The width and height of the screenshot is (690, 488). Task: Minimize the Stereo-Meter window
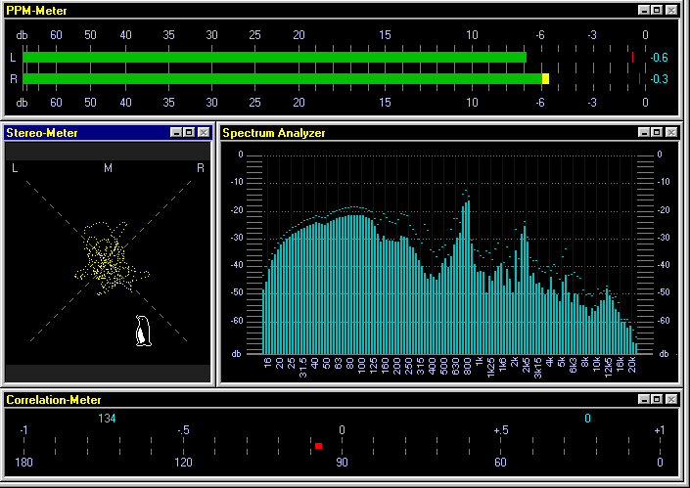[x=176, y=132]
